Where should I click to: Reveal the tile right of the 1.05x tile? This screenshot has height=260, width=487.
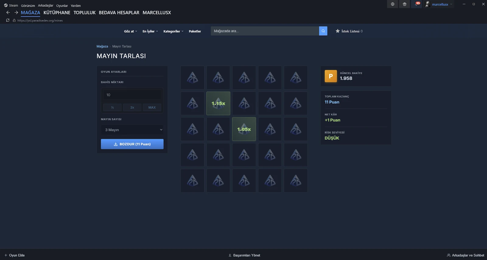tap(270, 129)
